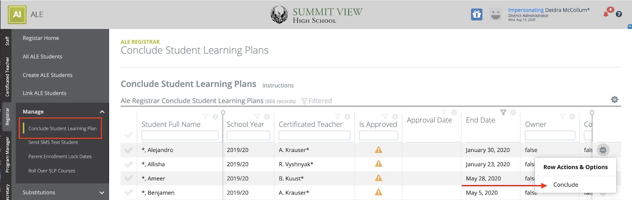The width and height of the screenshot is (632, 200).
Task: Click the row gear icon for Alejandro
Action: (x=603, y=150)
